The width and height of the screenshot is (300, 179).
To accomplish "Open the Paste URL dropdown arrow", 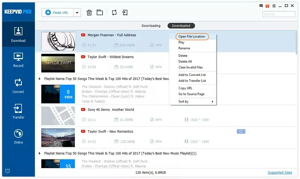I will pos(77,13).
